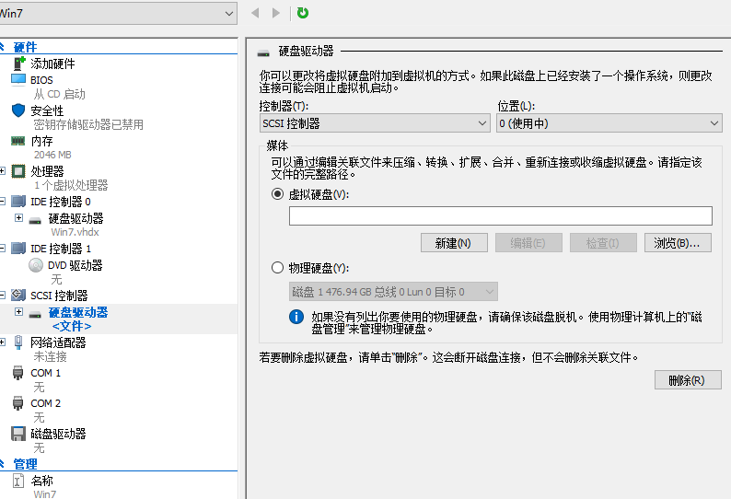Select the 名称 tree item
731x499 pixels.
pos(42,481)
